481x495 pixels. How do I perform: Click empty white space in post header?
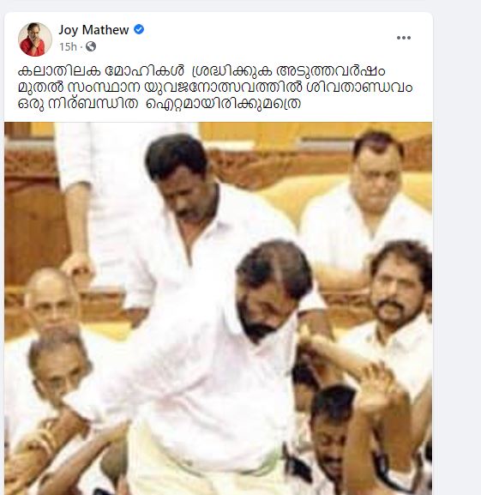pyautogui.click(x=268, y=38)
